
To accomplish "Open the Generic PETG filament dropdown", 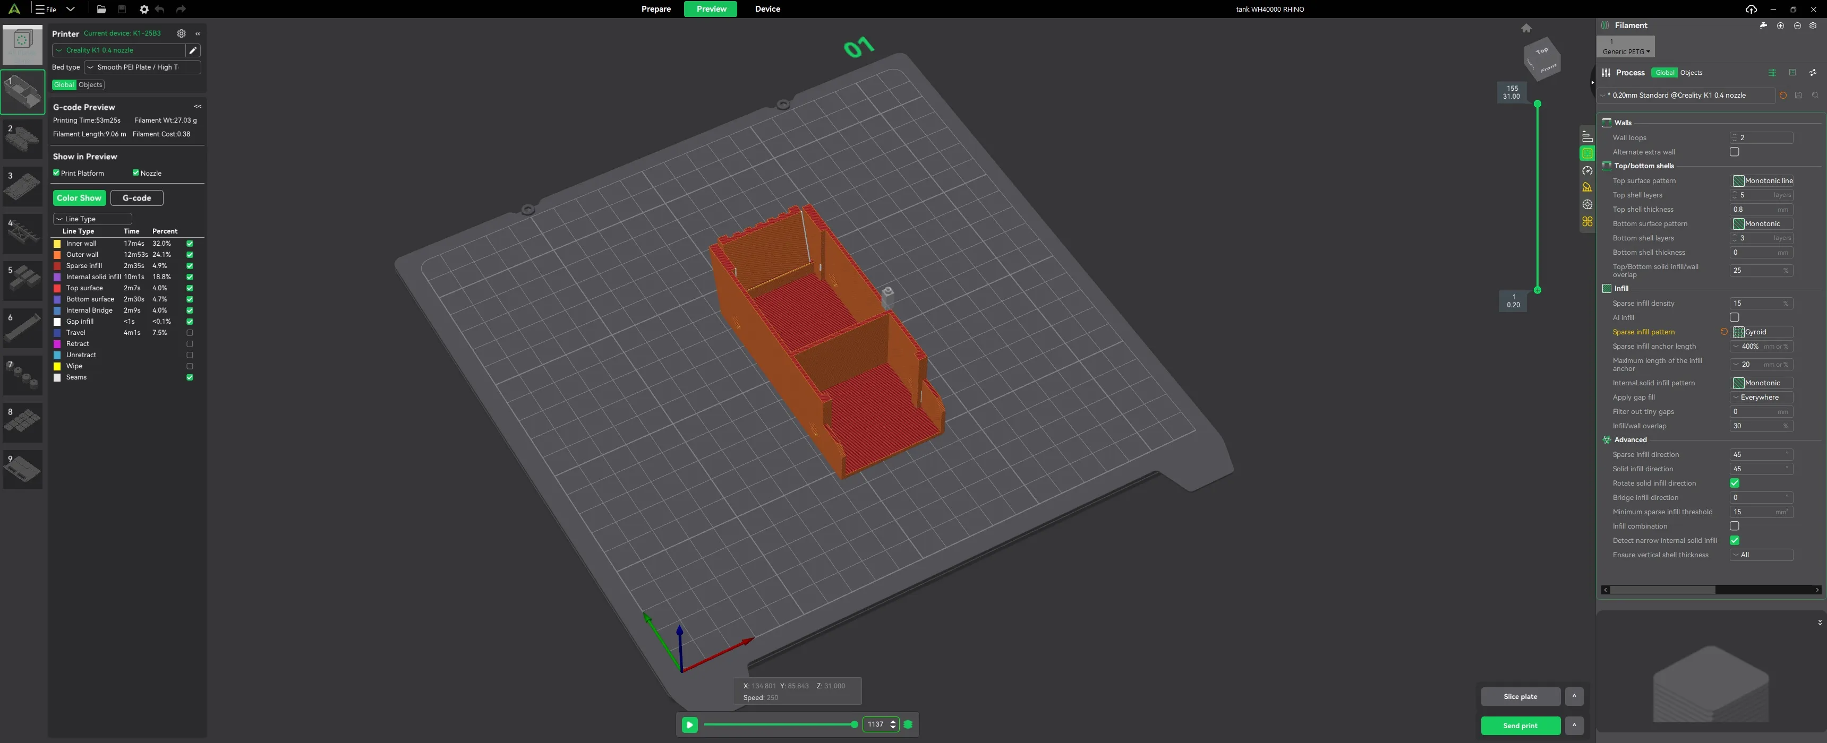I will tap(1625, 51).
